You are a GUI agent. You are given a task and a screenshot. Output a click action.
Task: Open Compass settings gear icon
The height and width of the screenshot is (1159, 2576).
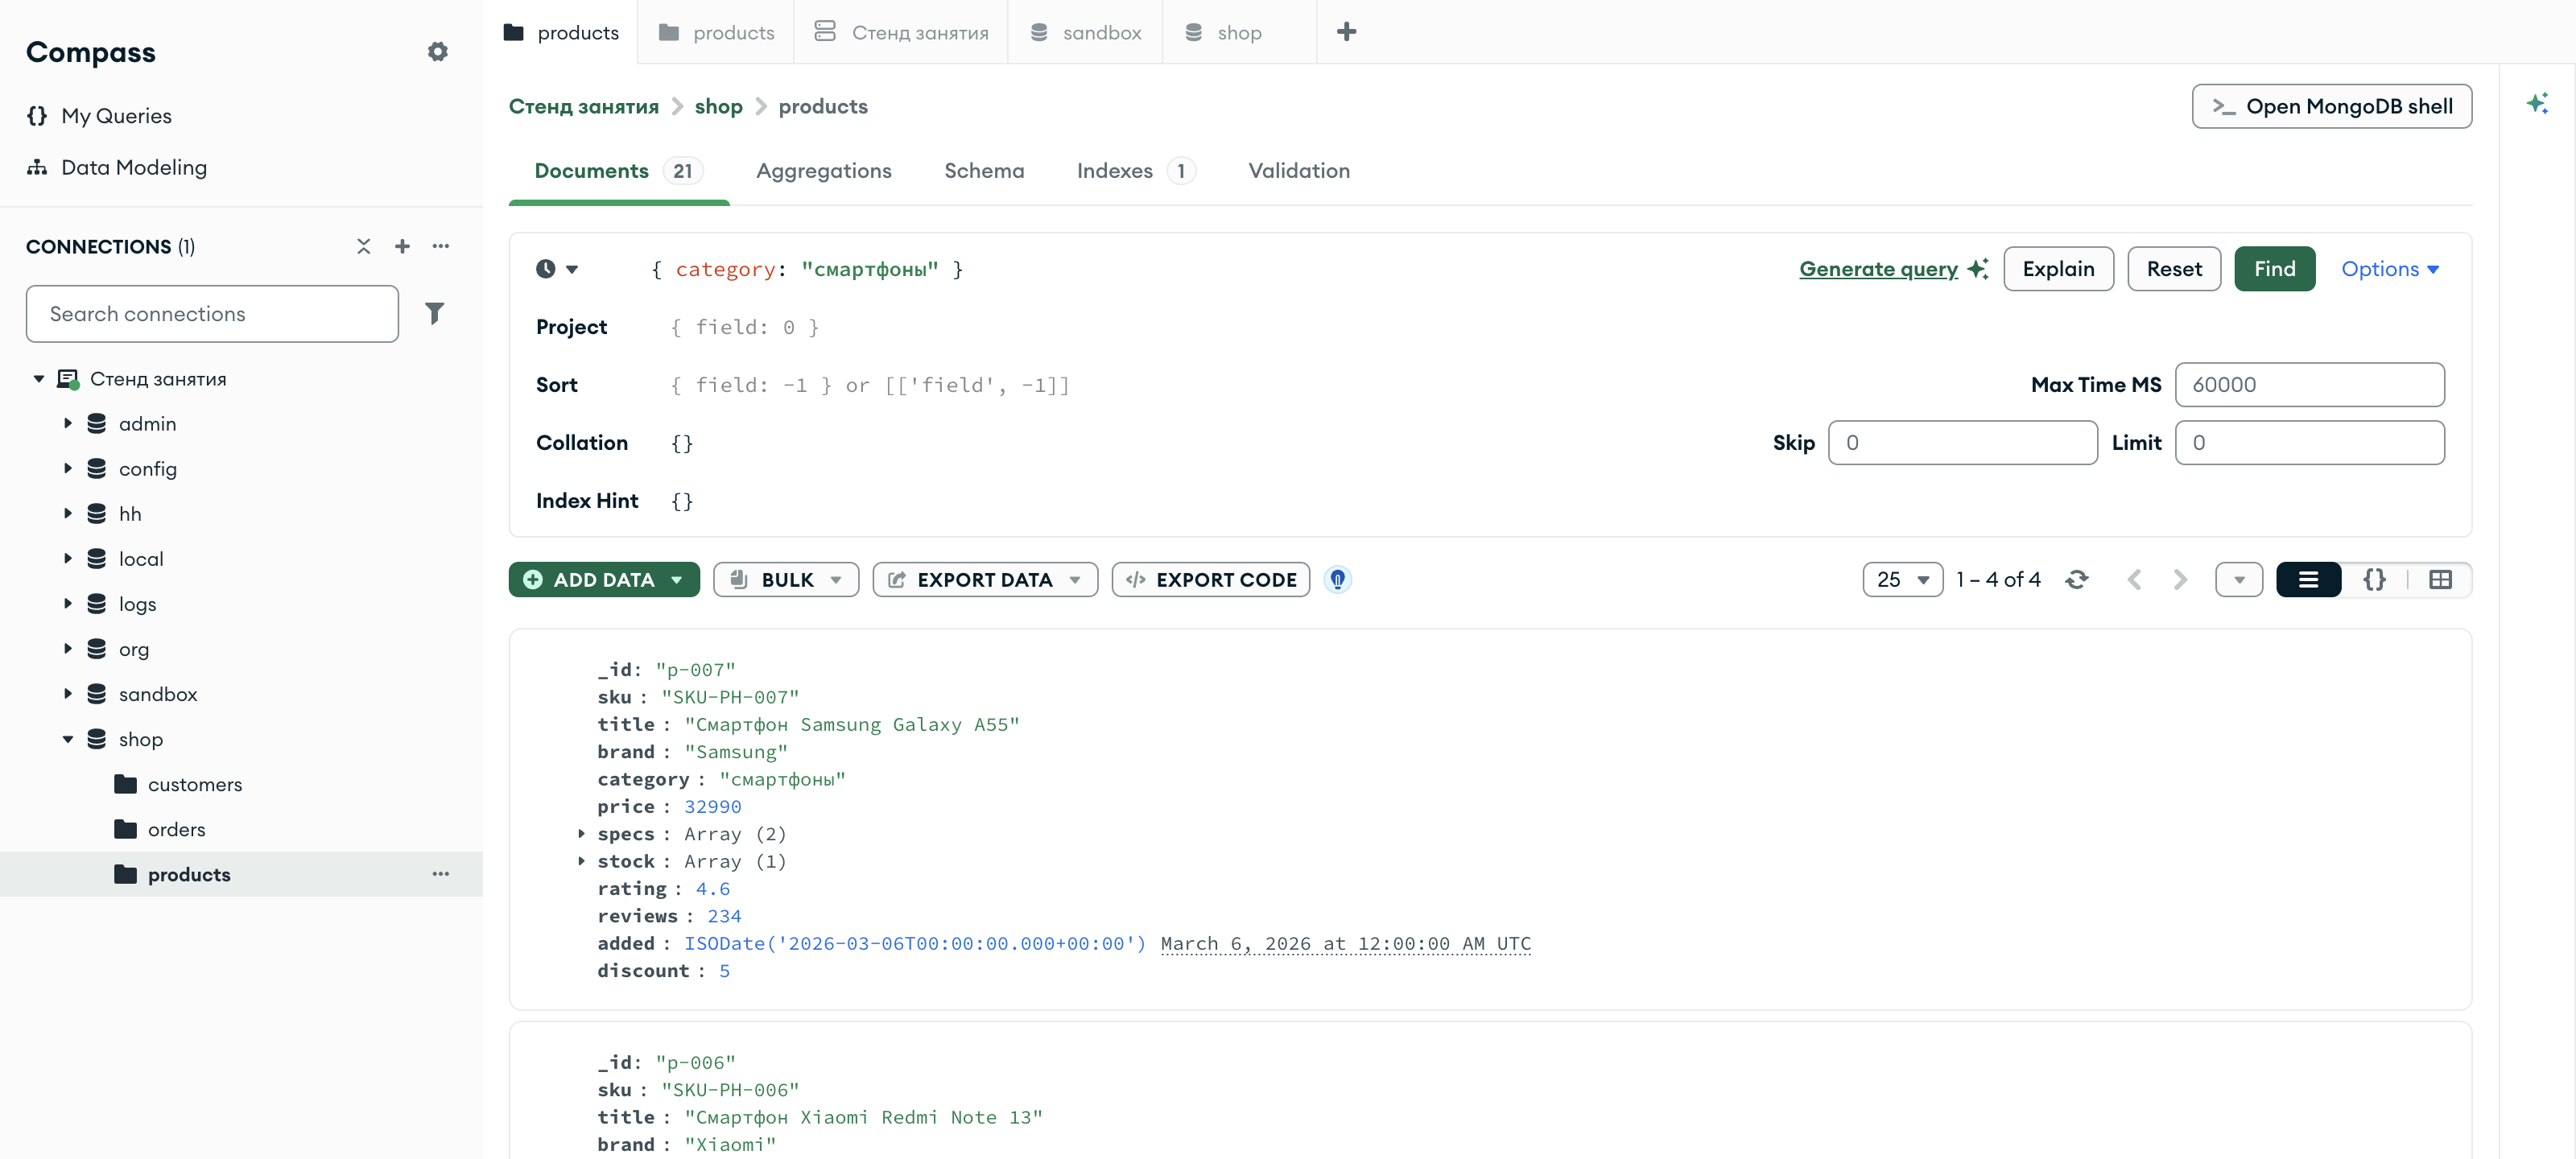point(437,51)
